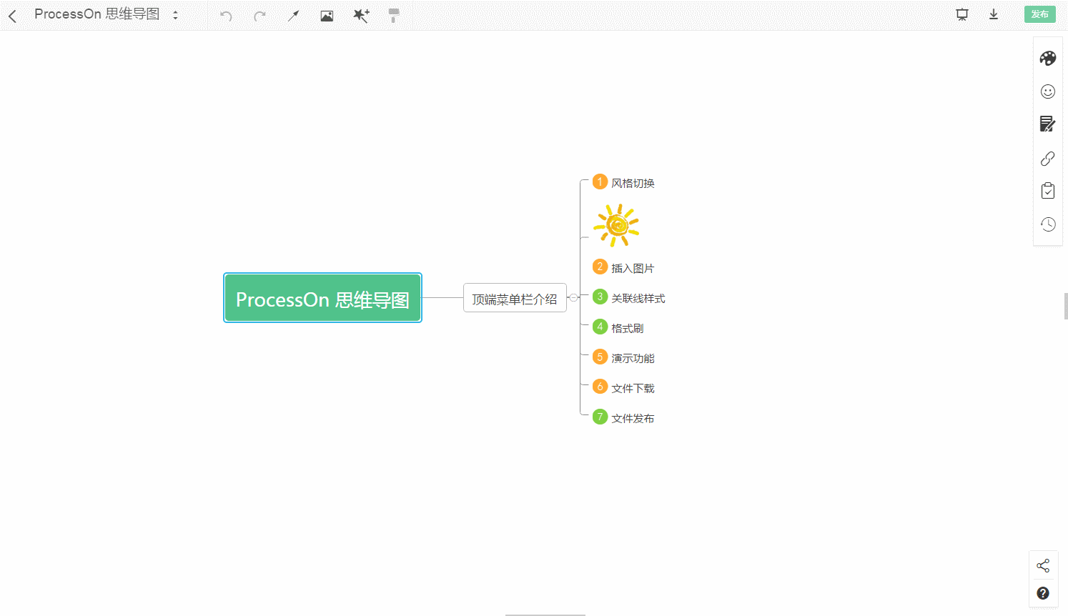Select the ProcessOn 思维导图 root node
The height and width of the screenshot is (616, 1068).
pyautogui.click(x=322, y=297)
